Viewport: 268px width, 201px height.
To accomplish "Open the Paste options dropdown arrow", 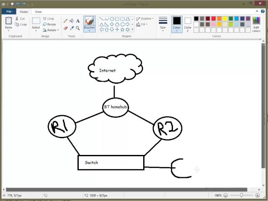I will [x=8, y=31].
